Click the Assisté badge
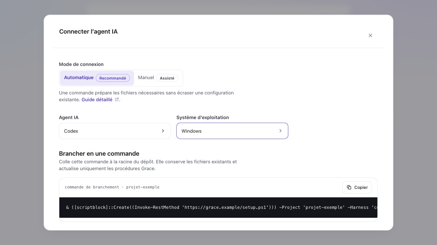Screen dimensions: 437x245 coord(167,78)
